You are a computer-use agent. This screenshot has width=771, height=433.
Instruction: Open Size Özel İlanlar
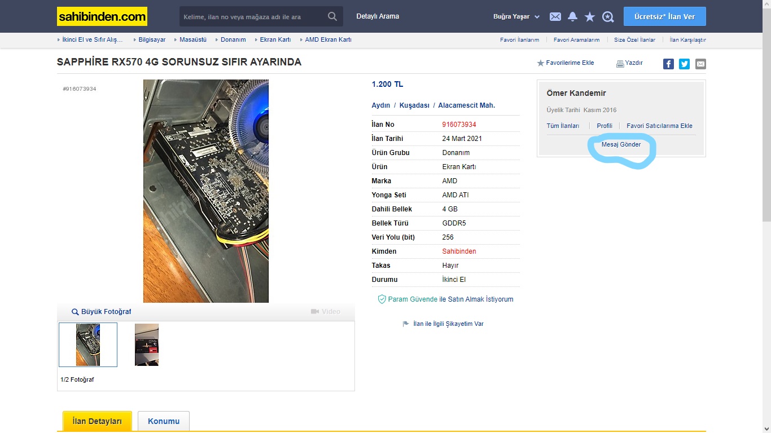[634, 40]
